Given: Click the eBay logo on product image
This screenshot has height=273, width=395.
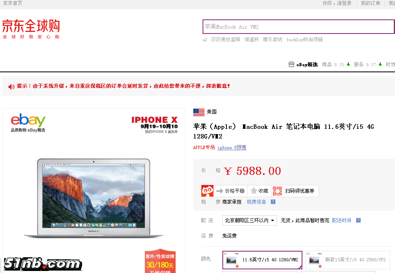Looking at the screenshot, I should (x=28, y=121).
